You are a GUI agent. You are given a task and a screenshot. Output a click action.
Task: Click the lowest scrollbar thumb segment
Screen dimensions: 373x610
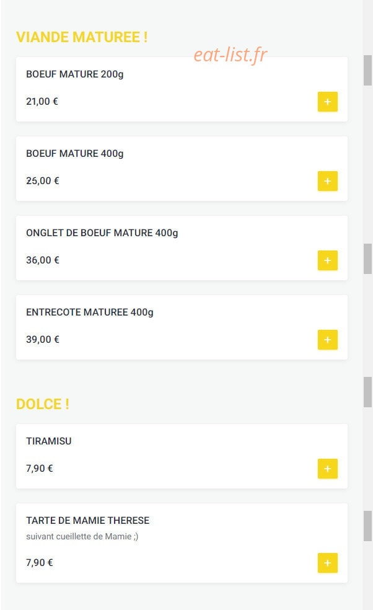(367, 526)
